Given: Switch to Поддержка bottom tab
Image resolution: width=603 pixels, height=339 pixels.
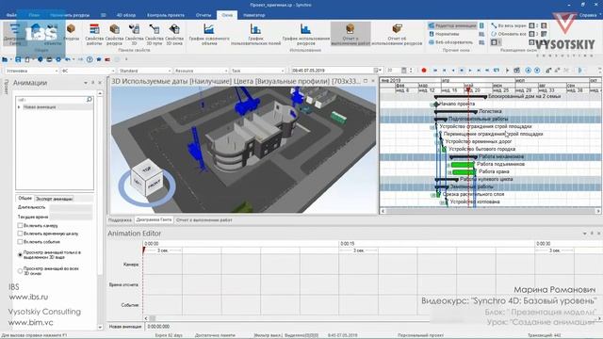Looking at the screenshot, I should (x=120, y=220).
